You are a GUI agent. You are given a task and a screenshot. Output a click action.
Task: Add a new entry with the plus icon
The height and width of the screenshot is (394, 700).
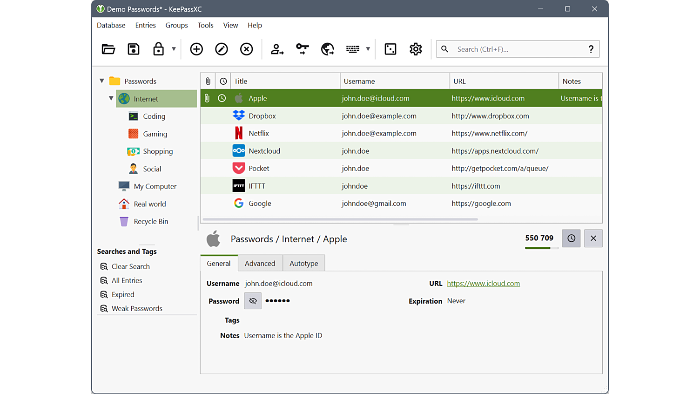click(196, 49)
